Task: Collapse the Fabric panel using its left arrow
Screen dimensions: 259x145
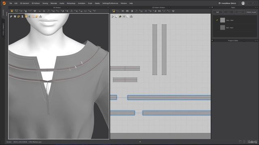Action: click(212, 8)
